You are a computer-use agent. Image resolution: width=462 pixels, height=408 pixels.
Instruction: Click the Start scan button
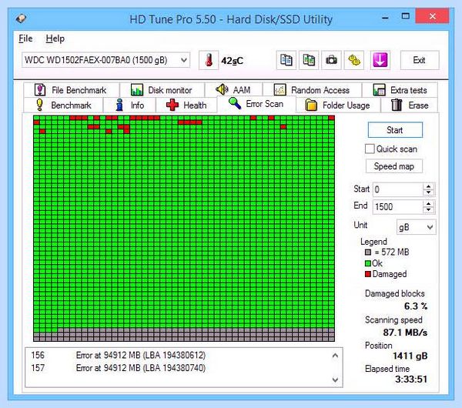[x=395, y=130]
